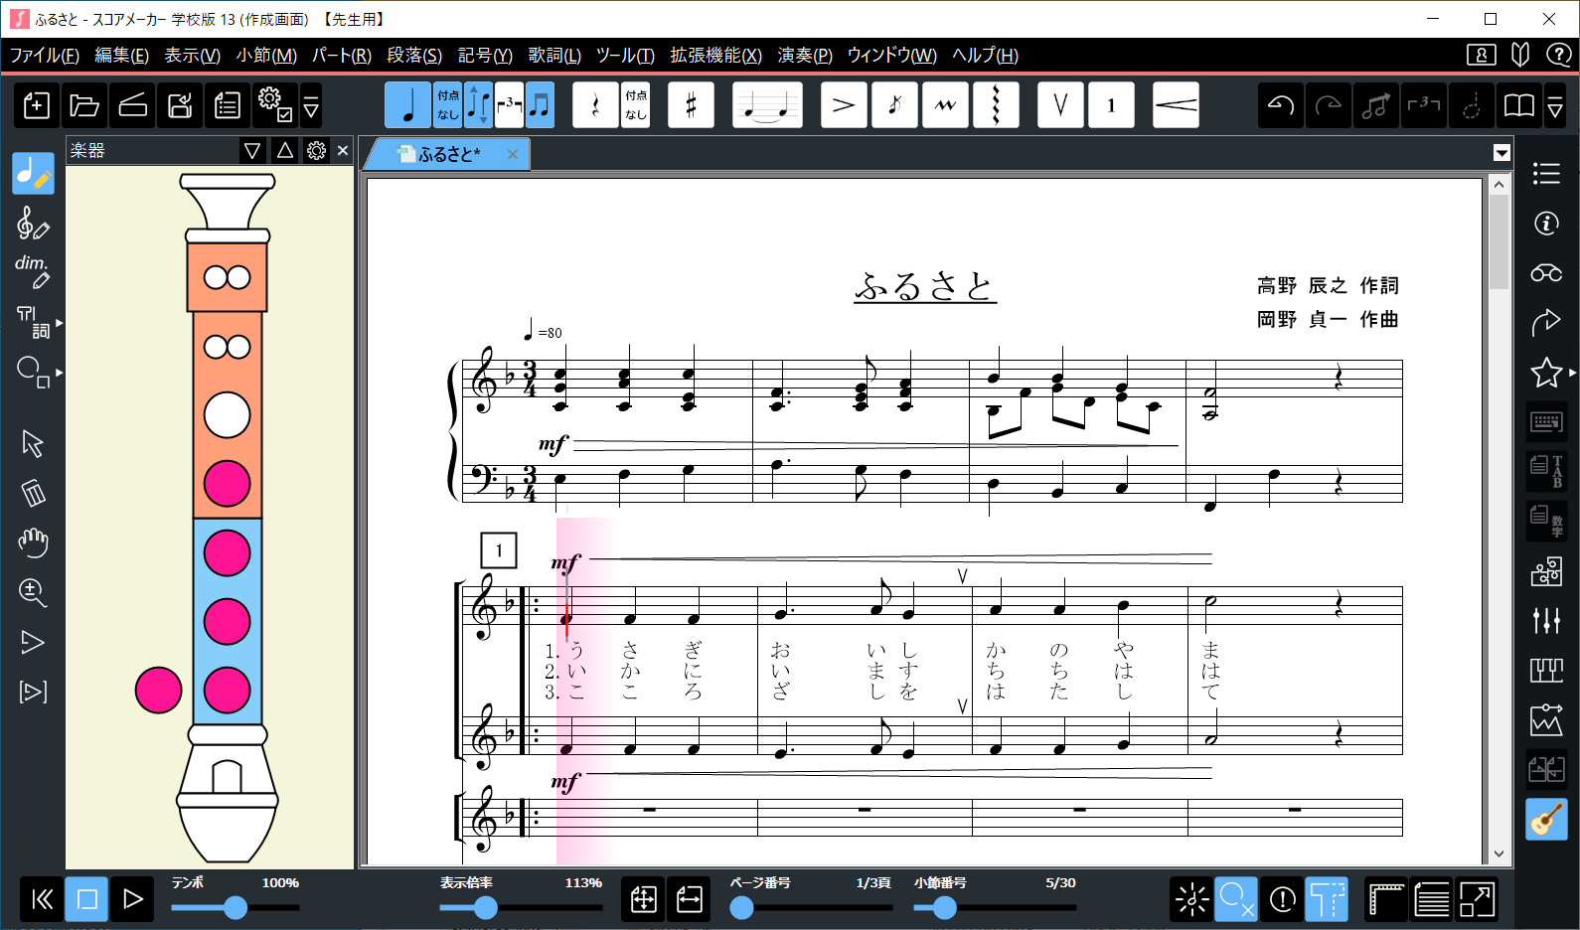Toggle the guitar instrument panel
Screen dimensions: 1580x930
pos(1546,820)
